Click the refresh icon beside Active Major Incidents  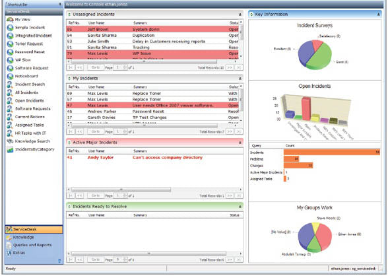69,143
